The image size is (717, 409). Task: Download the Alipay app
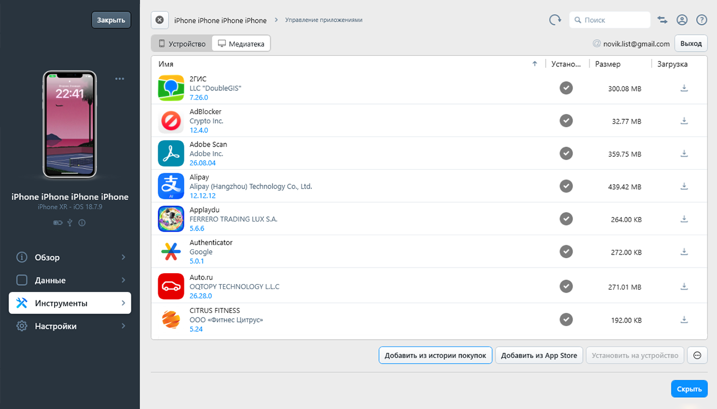[x=684, y=186]
